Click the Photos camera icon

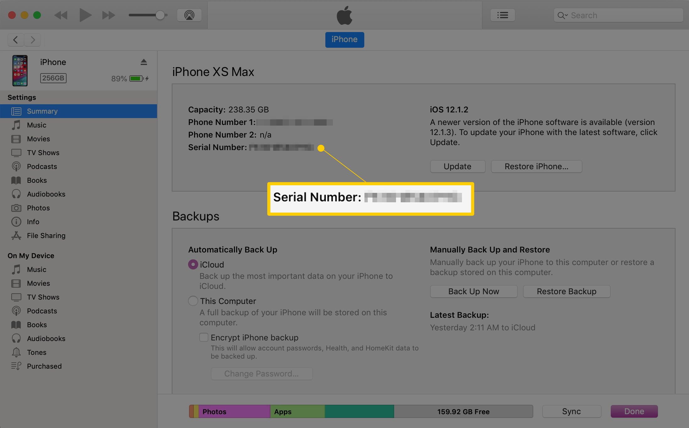click(x=16, y=208)
